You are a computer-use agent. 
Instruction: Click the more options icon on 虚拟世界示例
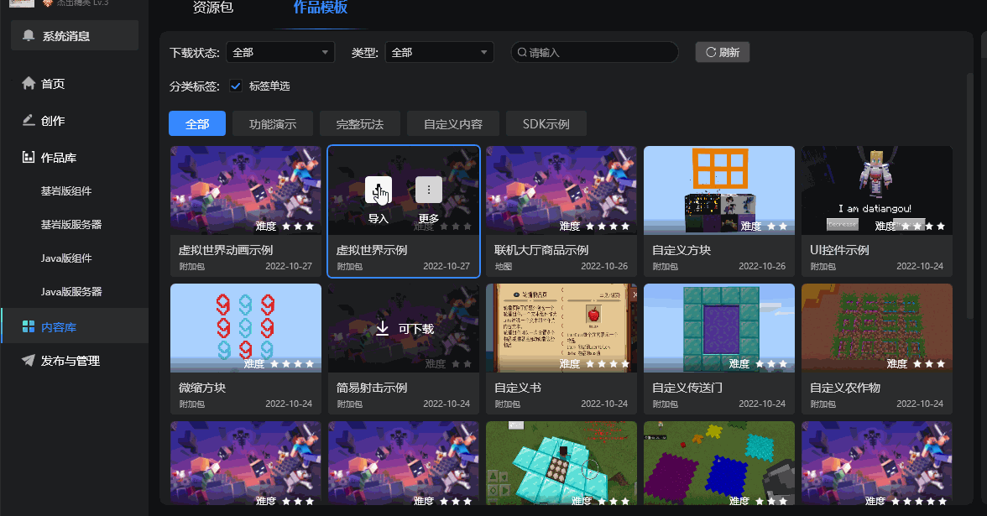click(x=429, y=190)
